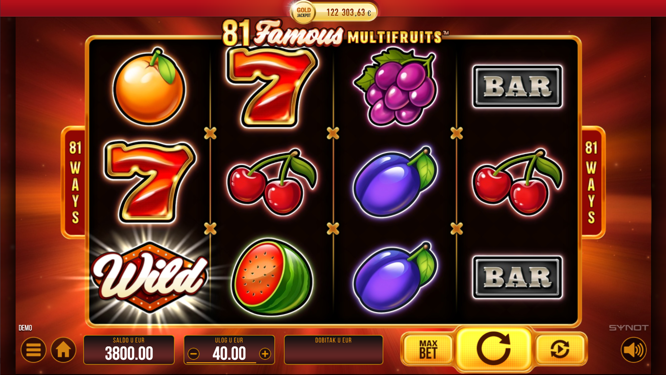Click the Saldo balance display 3800.00
Viewport: 666px width, 375px height.
point(129,350)
